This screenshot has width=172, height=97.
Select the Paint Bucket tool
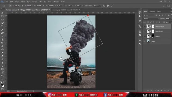pyautogui.click(x=2, y=50)
